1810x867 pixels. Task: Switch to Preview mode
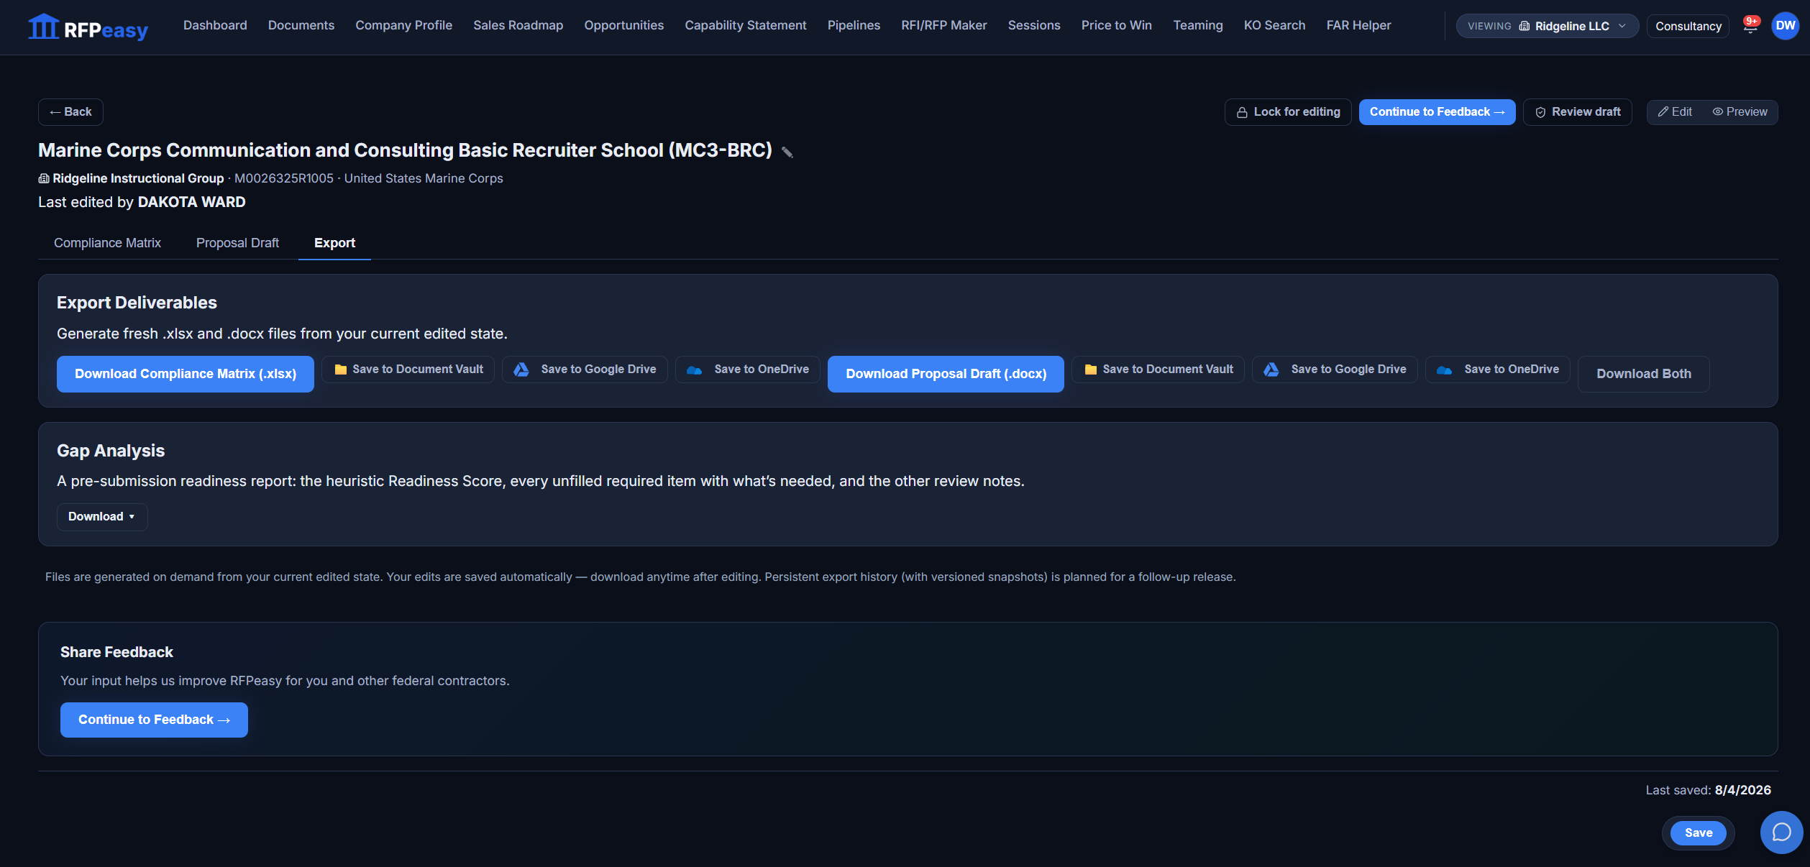pyautogui.click(x=1740, y=112)
